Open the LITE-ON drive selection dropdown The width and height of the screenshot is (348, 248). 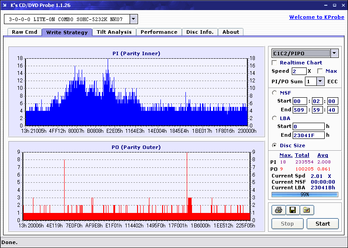point(134,19)
